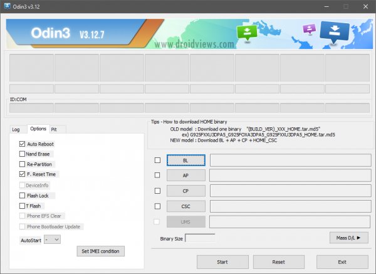The image size is (376, 274).
Task: Click the 'NEW model : Download BL + AP + CP + HOME_CSC' line
Action: tap(224, 140)
